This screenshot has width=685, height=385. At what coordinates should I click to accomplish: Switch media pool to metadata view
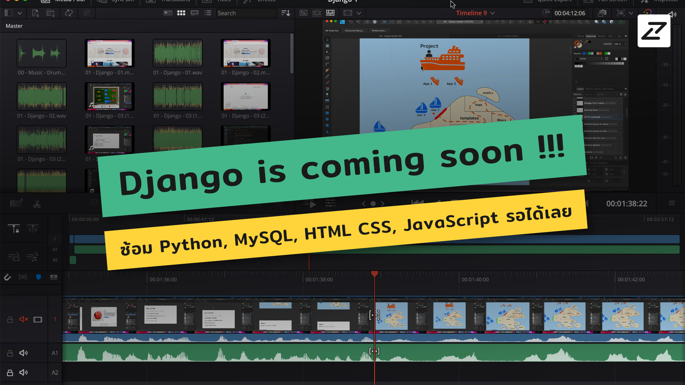pos(168,13)
